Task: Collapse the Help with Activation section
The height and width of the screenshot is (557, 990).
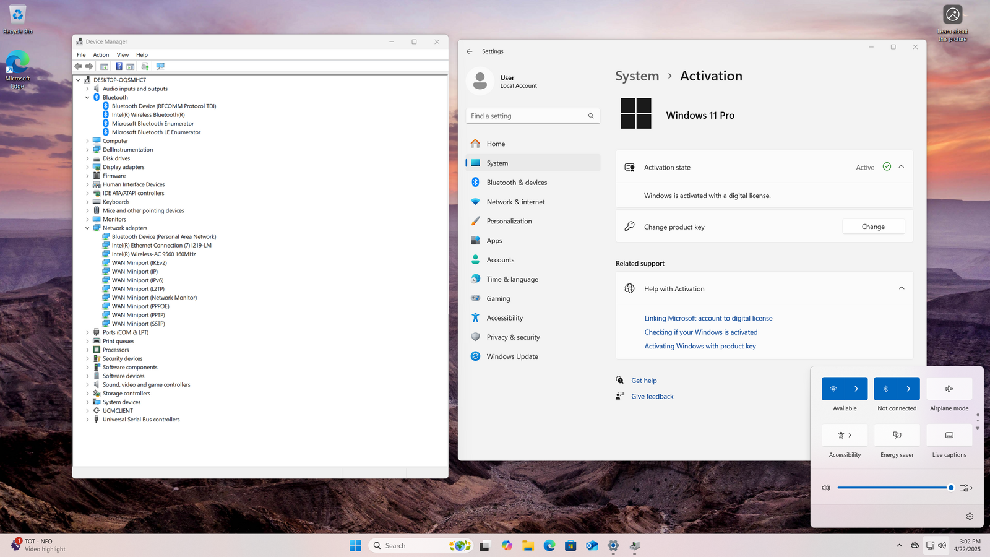Action: tap(901, 288)
